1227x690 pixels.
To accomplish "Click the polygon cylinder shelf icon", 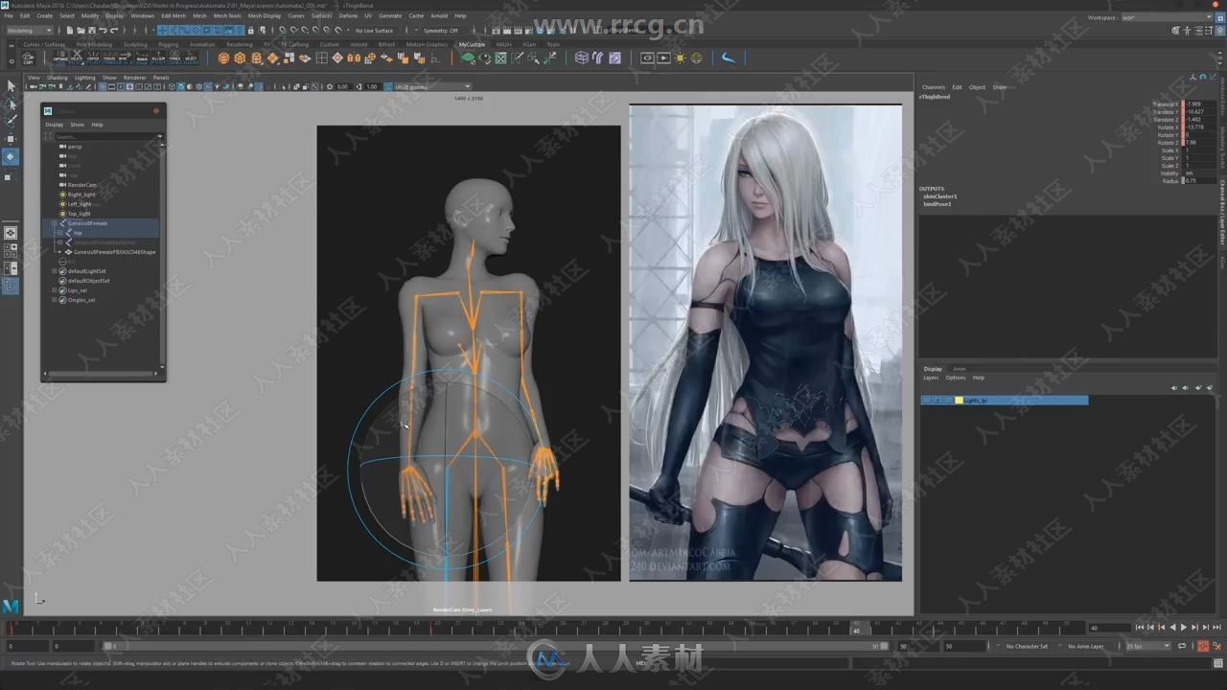I will coord(256,57).
